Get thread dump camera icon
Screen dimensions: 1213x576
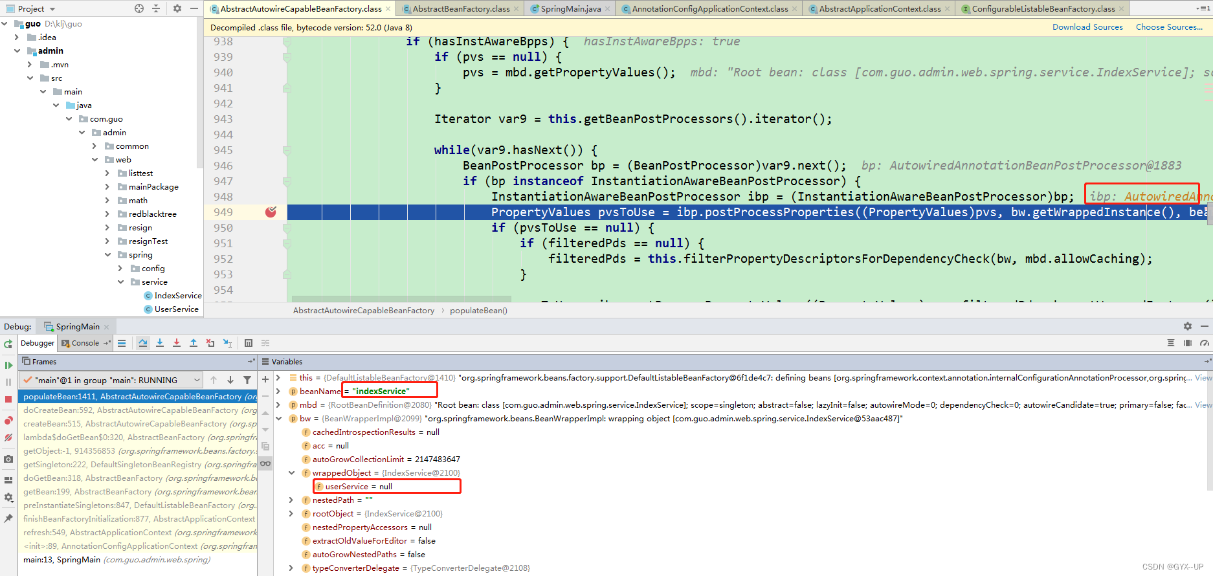(8, 459)
